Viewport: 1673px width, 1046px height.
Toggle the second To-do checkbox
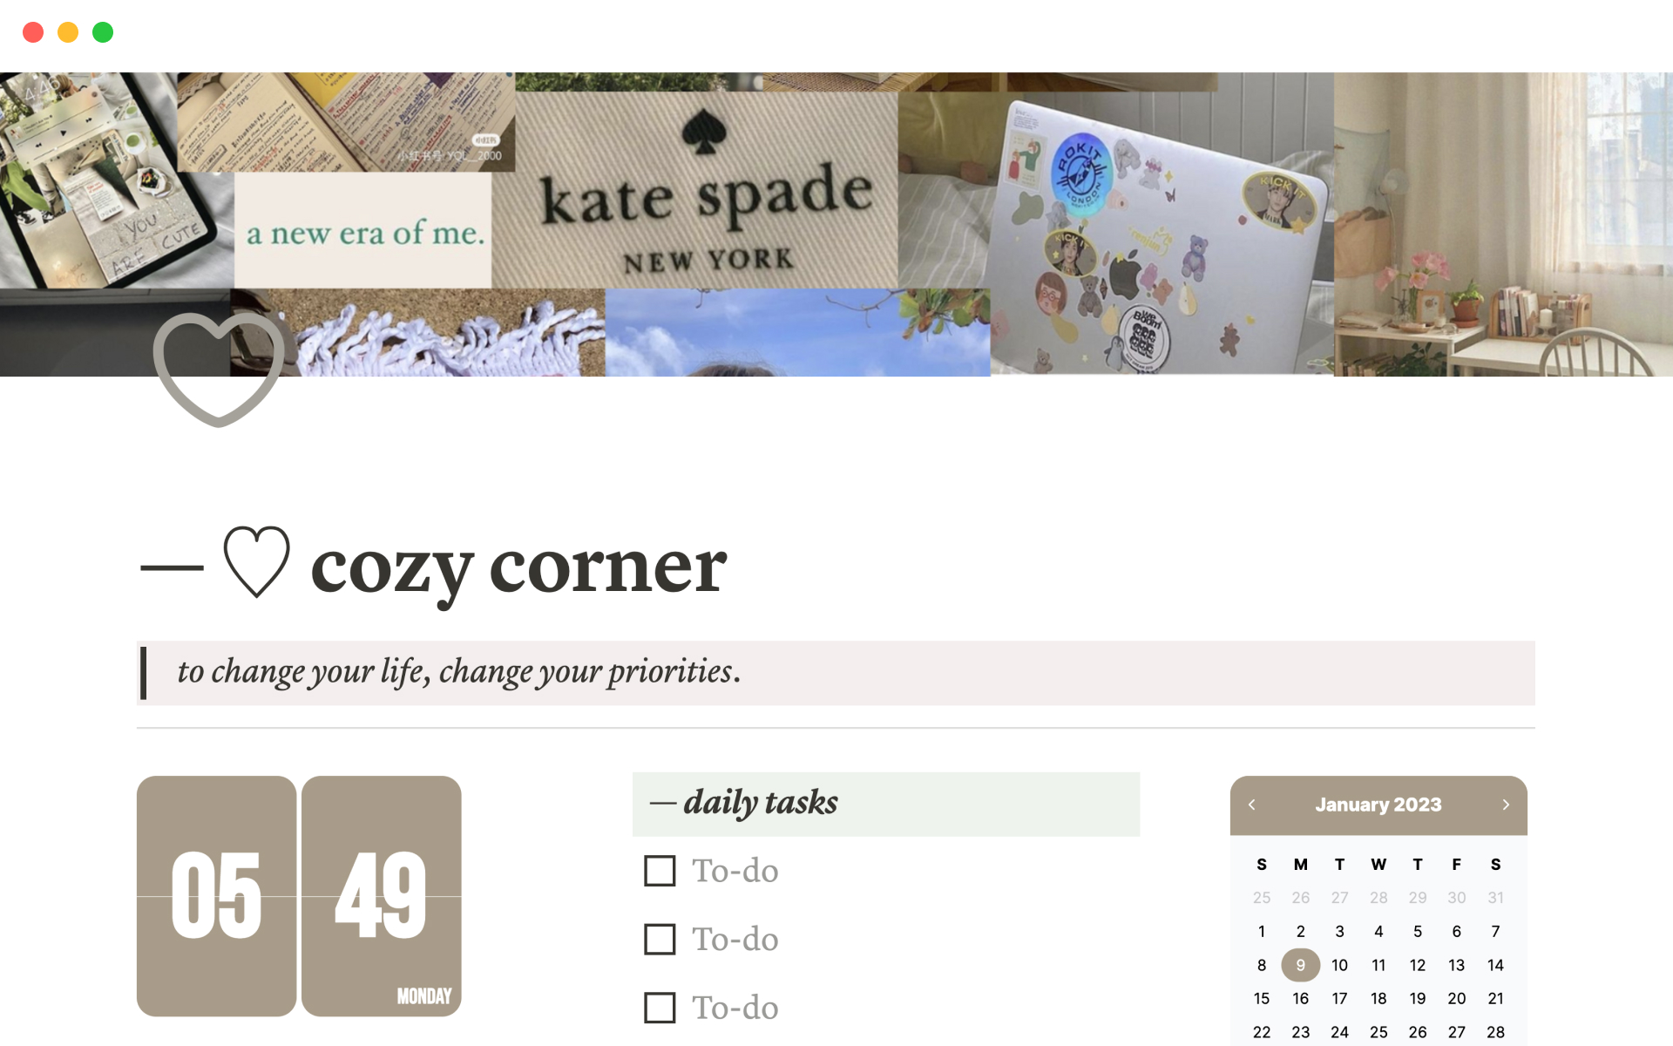(659, 940)
